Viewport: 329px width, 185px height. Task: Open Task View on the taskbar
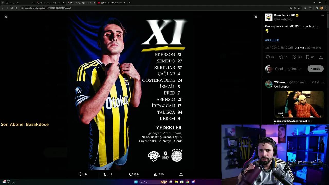click(170, 182)
